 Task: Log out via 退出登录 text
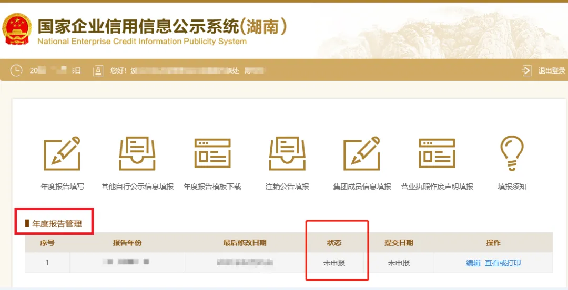[551, 71]
